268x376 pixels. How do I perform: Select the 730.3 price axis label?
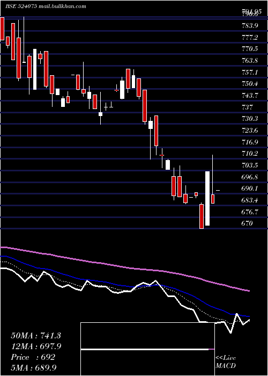tap(250, 119)
